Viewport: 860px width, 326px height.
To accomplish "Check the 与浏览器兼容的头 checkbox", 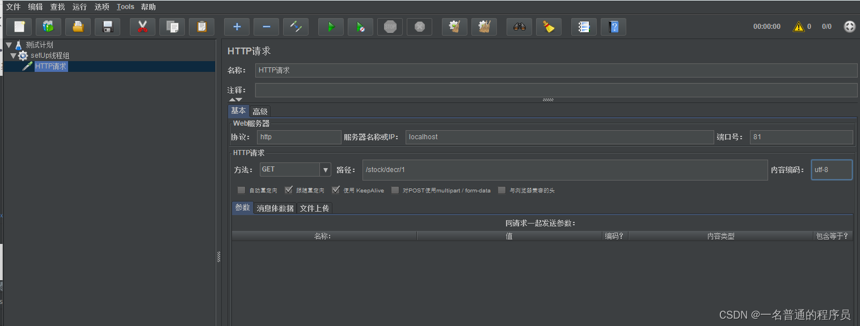I will pos(501,190).
